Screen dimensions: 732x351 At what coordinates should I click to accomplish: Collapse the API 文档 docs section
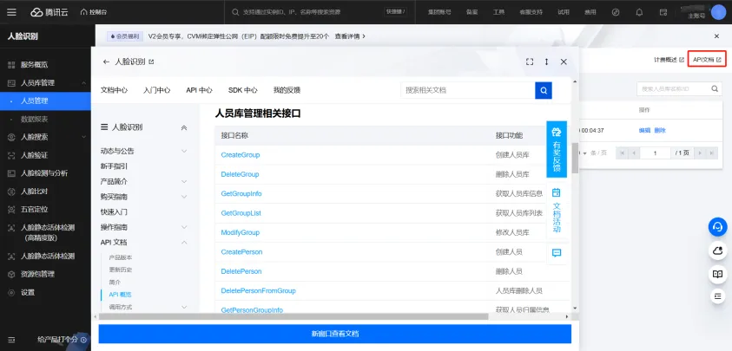pyautogui.click(x=183, y=243)
